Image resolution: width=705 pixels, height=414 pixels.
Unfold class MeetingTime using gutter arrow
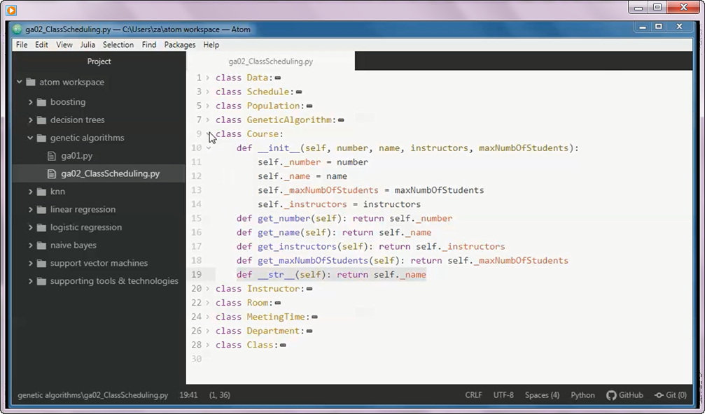208,317
